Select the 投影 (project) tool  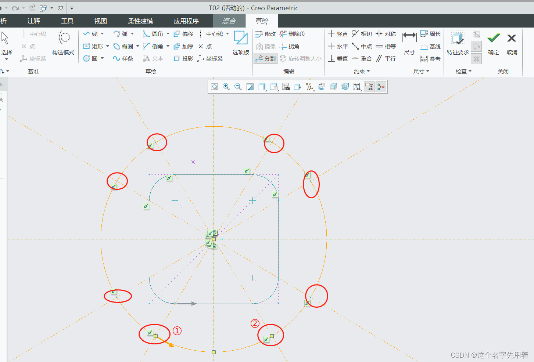pyautogui.click(x=183, y=58)
